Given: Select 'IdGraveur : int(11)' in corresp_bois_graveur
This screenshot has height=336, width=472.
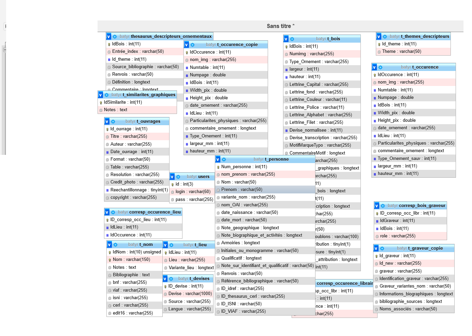Looking at the screenshot, I should coord(411,221).
